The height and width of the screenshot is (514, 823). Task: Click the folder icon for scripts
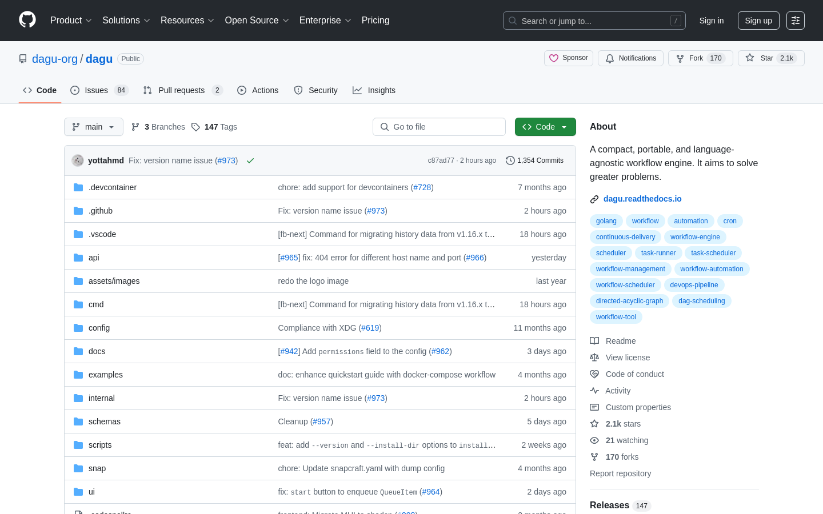point(78,445)
